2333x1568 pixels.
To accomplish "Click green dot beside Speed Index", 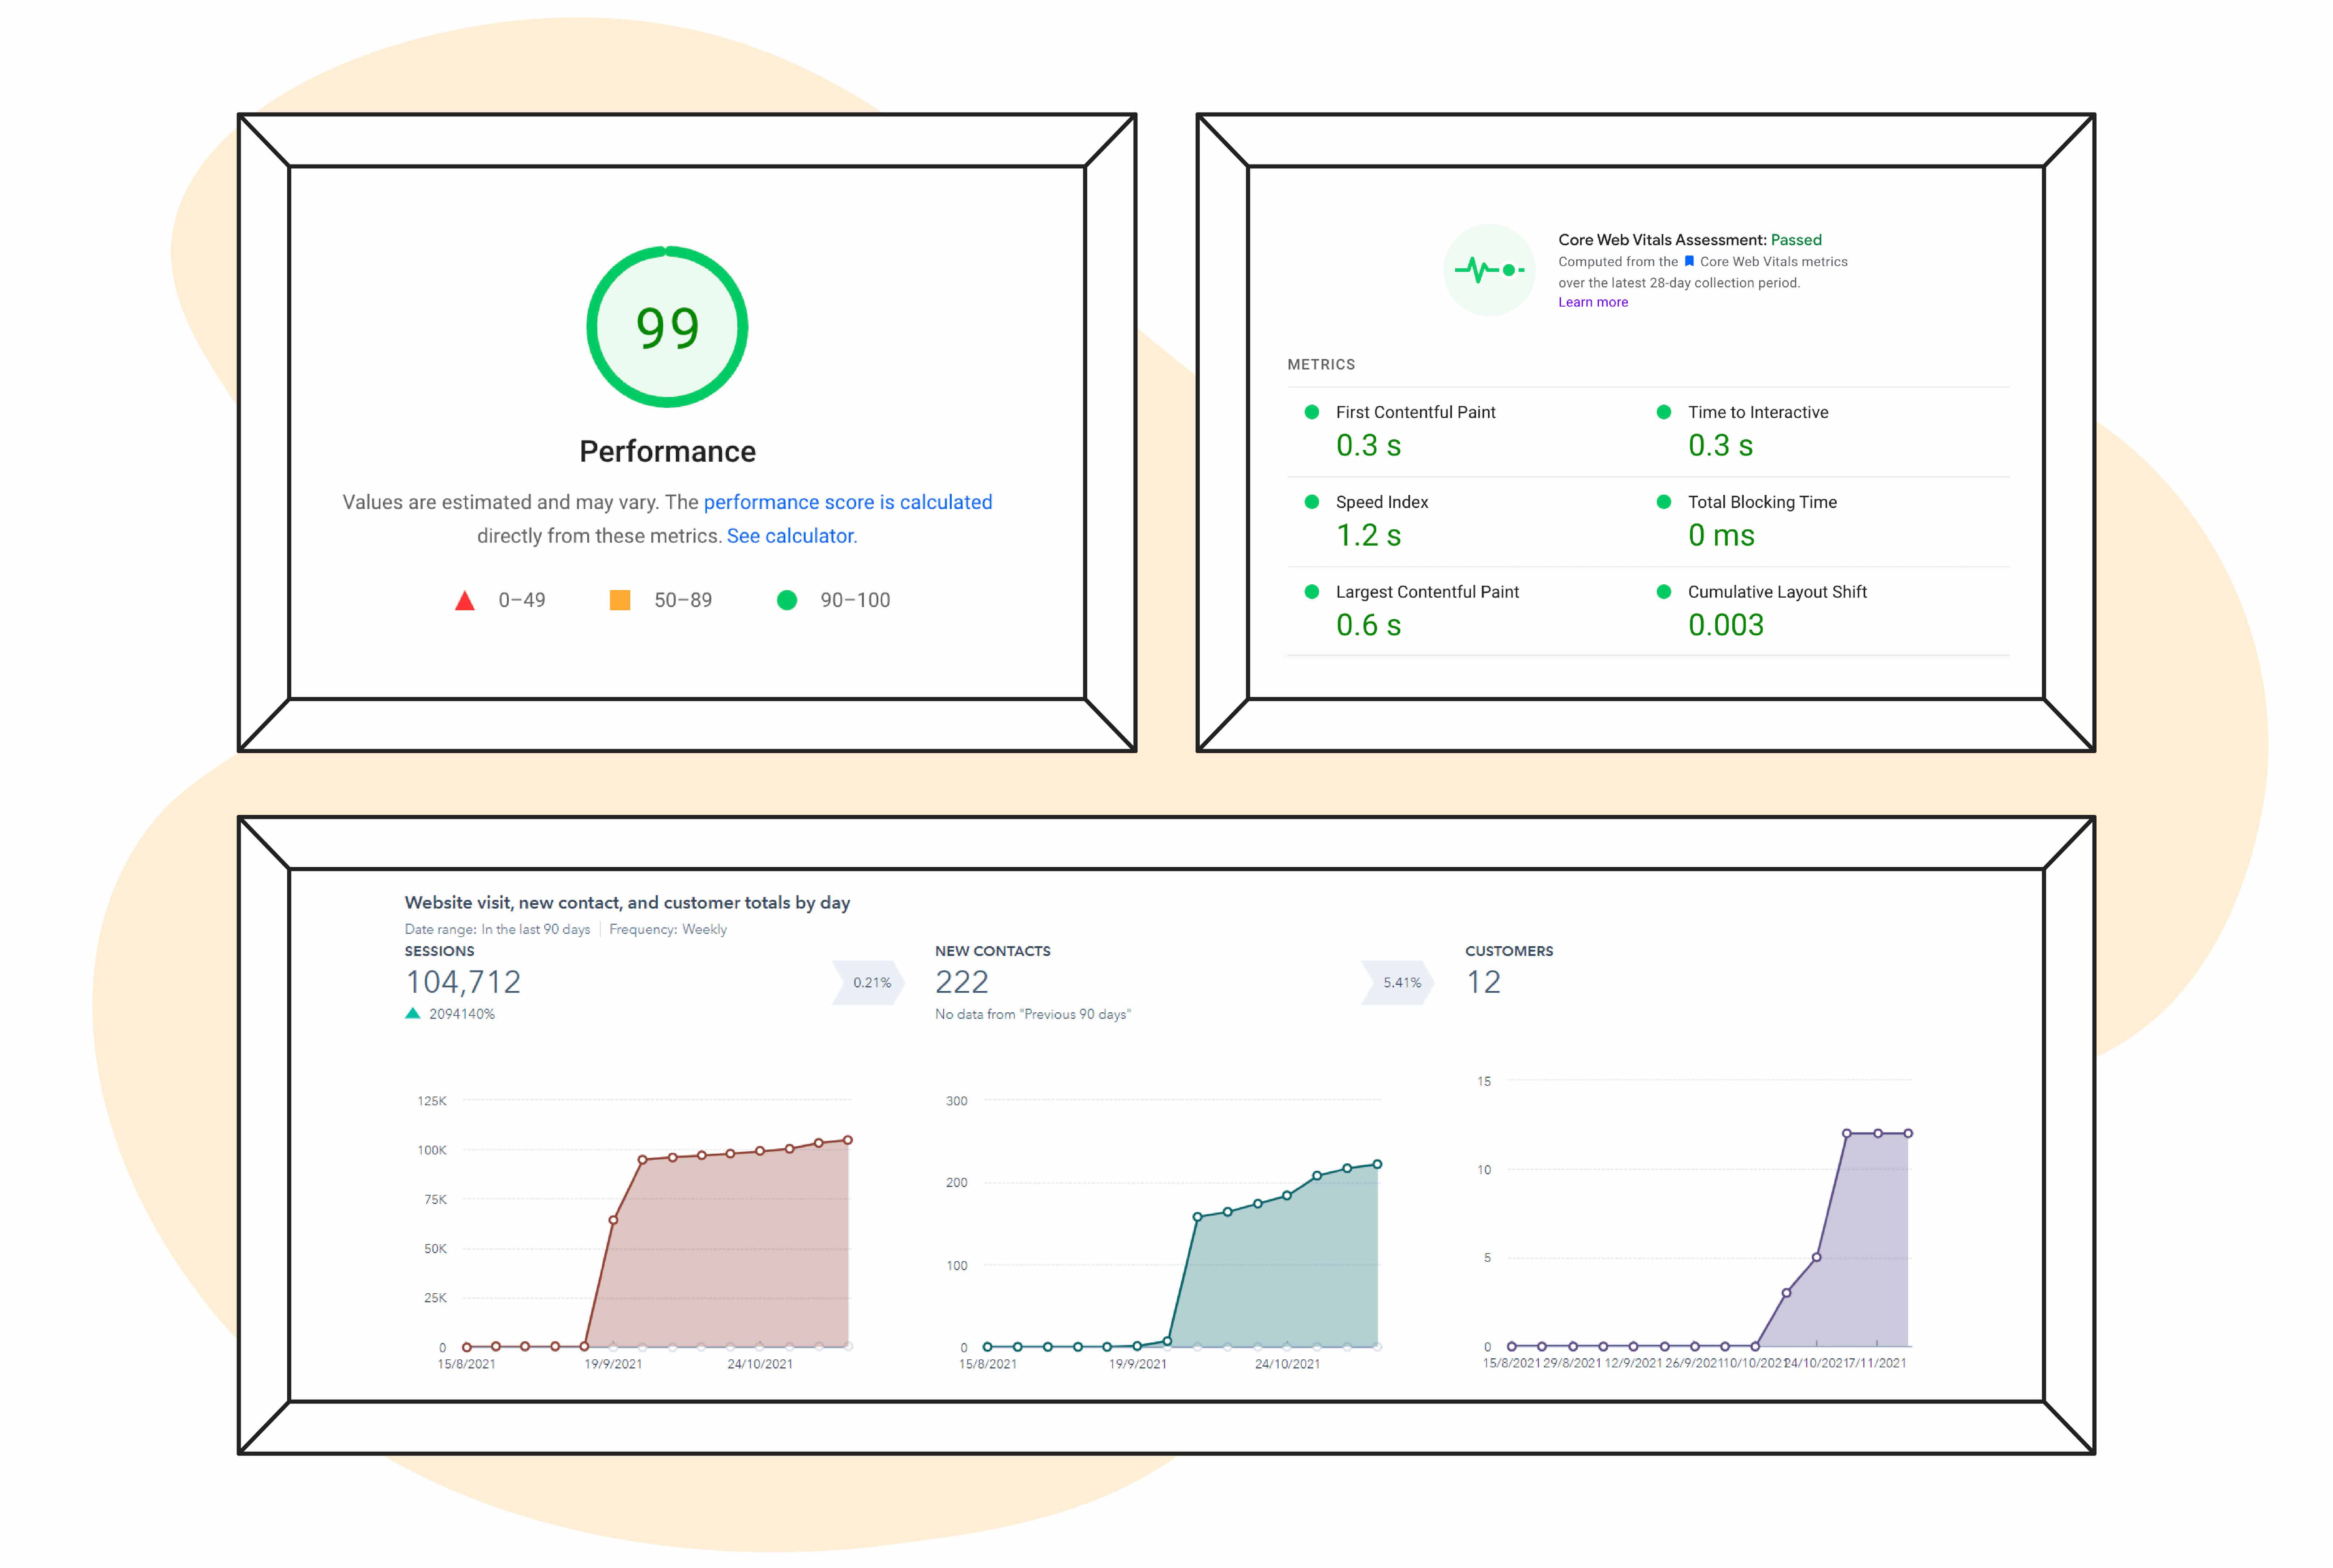I will click(x=1312, y=502).
